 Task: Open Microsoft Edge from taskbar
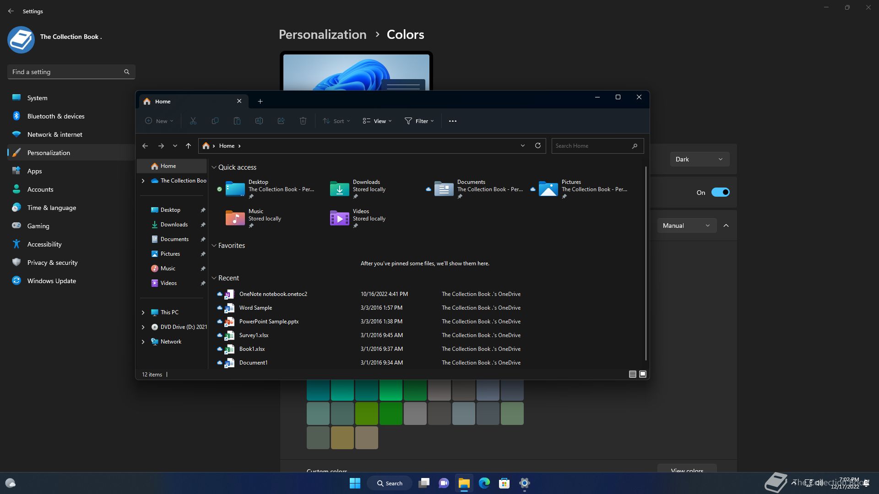[484, 483]
